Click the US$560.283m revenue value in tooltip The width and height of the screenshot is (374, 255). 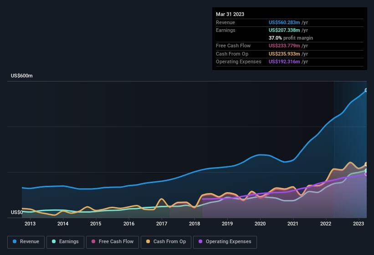(x=284, y=22)
